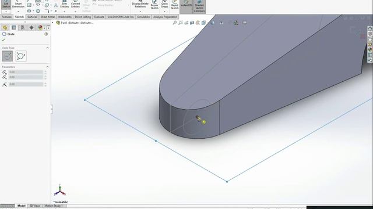The width and height of the screenshot is (373, 209).
Task: Open View Settings monitor icon
Action: pos(245,23)
